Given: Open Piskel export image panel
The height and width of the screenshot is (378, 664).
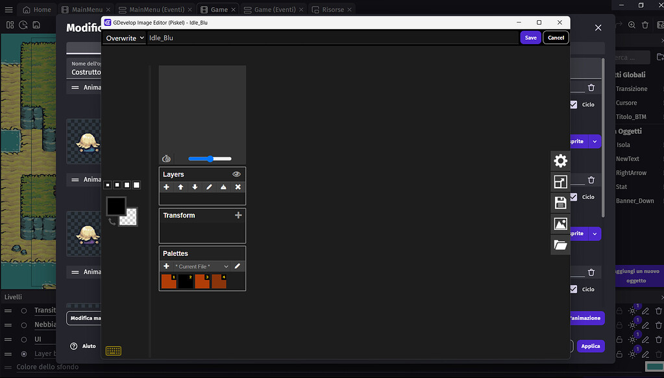Looking at the screenshot, I should pyautogui.click(x=560, y=224).
